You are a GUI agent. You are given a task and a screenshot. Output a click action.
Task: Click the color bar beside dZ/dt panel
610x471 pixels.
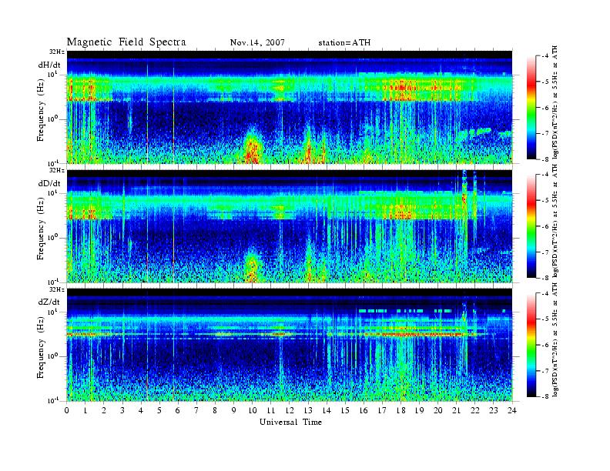pyautogui.click(x=531, y=345)
